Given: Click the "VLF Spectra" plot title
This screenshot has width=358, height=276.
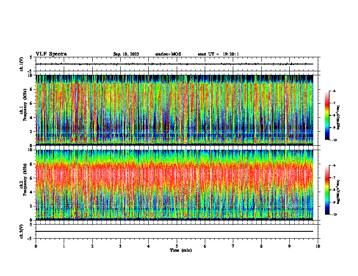Looking at the screenshot, I should 51,54.
